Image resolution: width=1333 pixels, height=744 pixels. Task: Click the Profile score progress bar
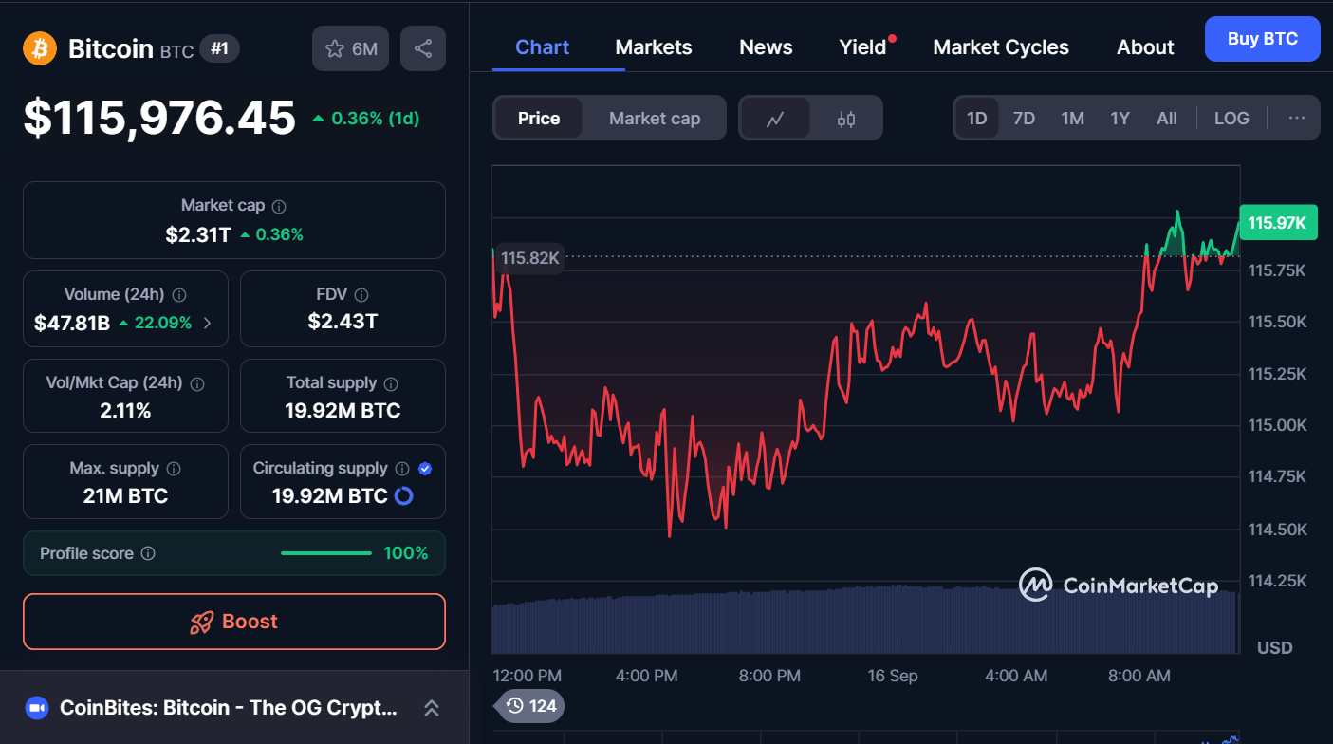pos(326,553)
